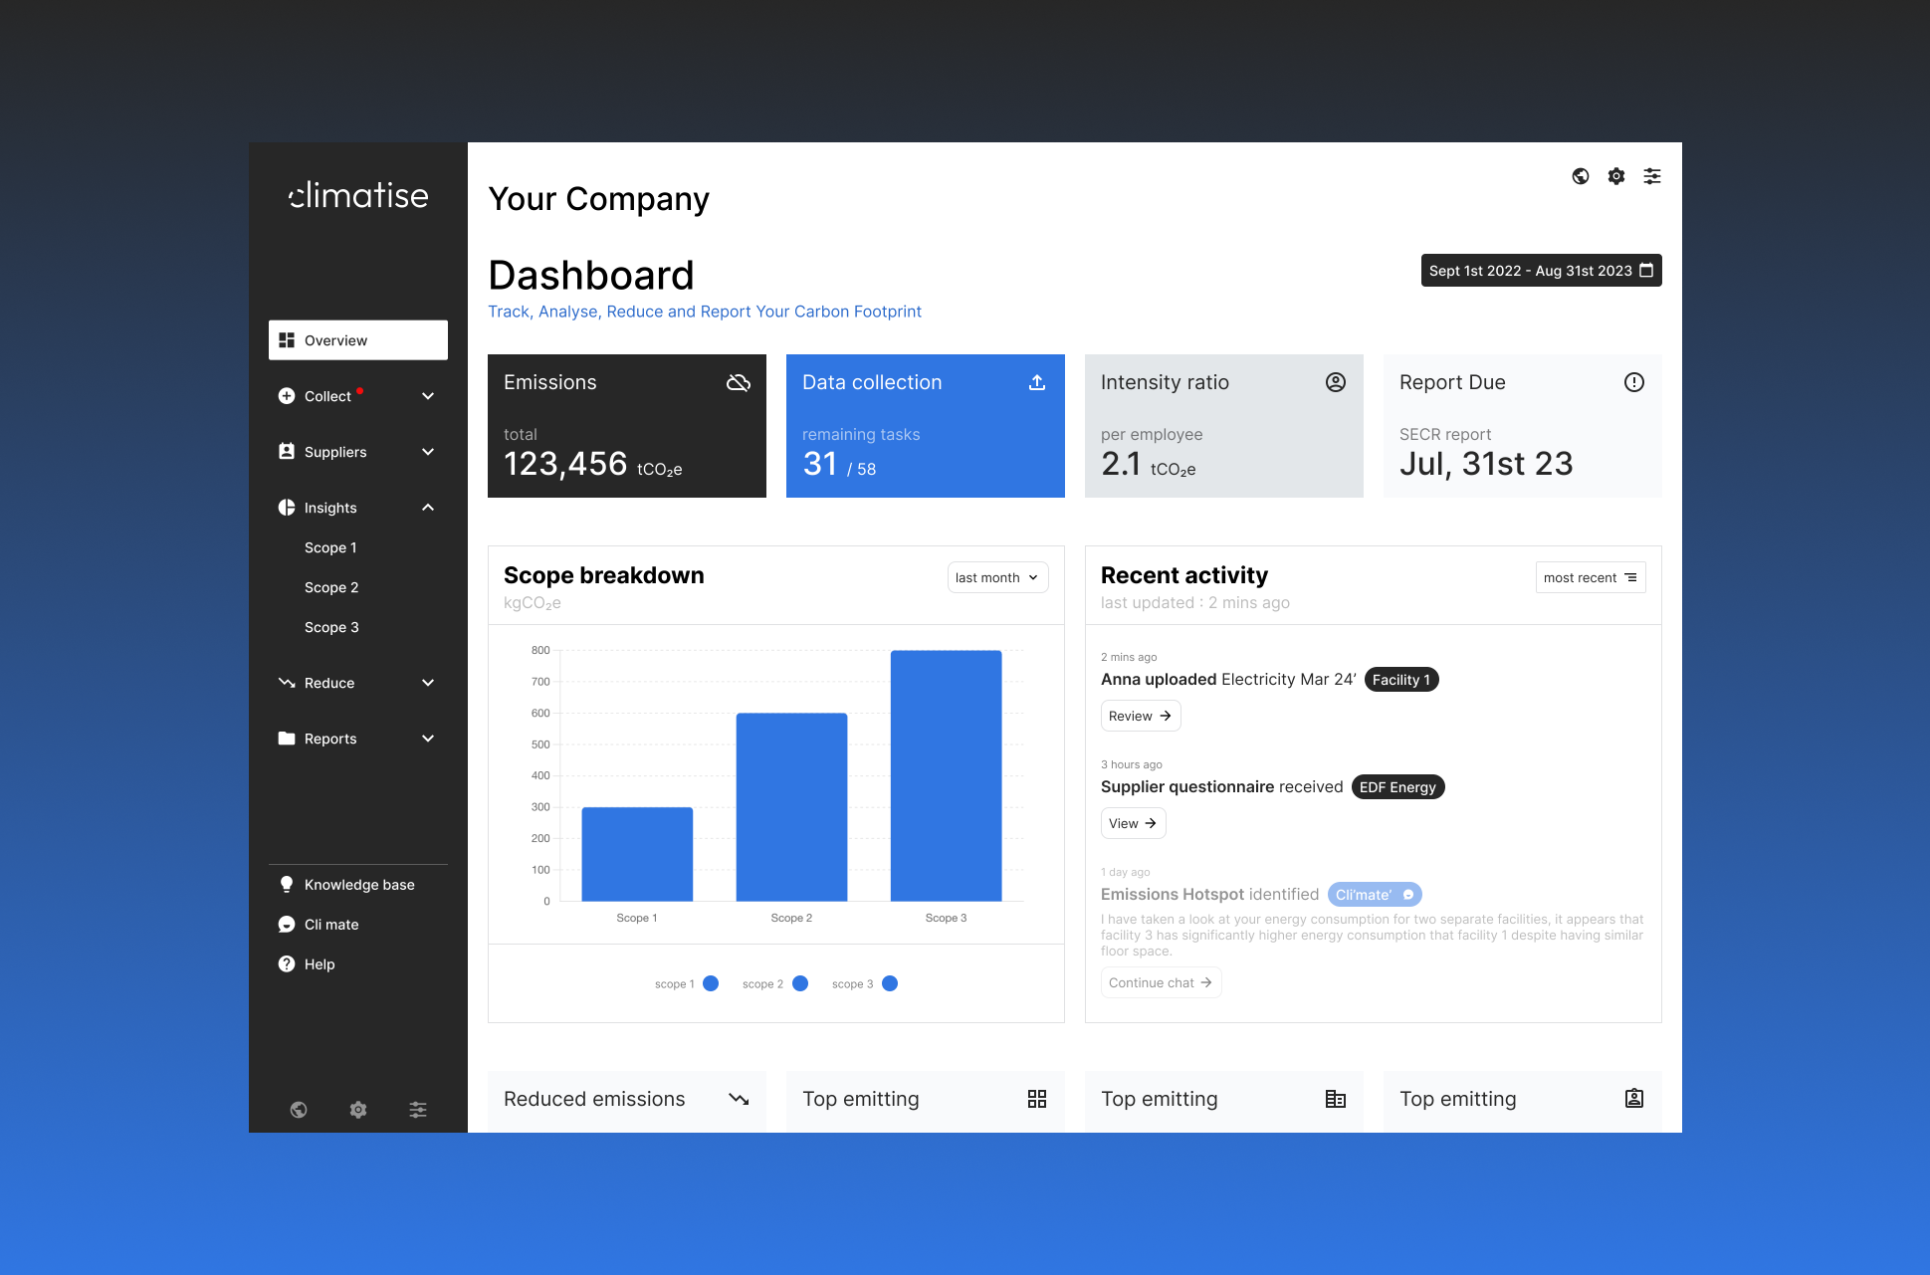Click the globe icon in top right header
Image resolution: width=1930 pixels, height=1275 pixels.
pos(1580,176)
